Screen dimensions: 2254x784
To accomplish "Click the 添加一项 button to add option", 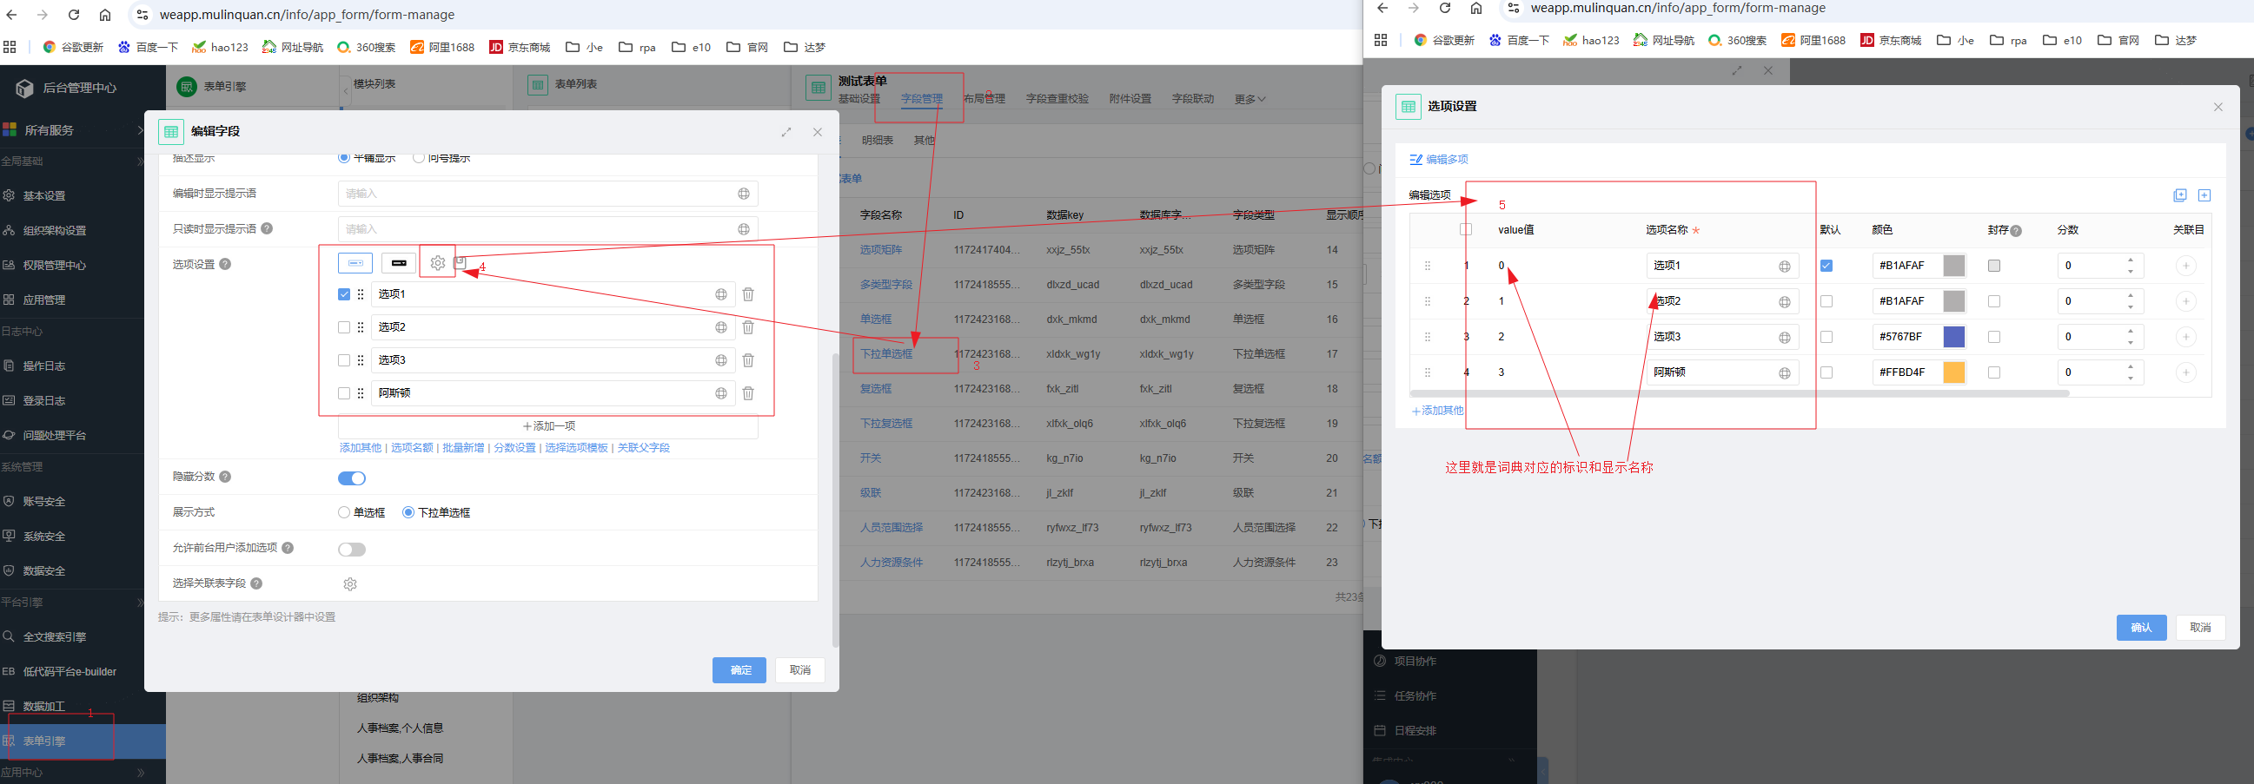I will [549, 425].
